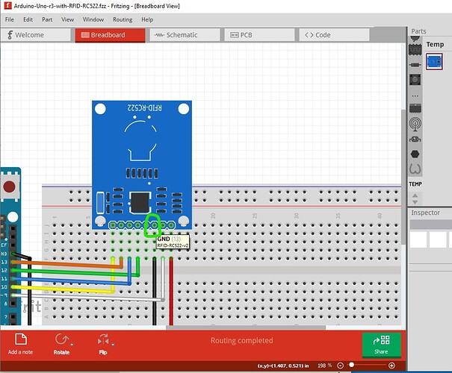The image size is (452, 373).
Task: Select the blue RFID part thumbnail in Temp bin
Action: coord(434,62)
